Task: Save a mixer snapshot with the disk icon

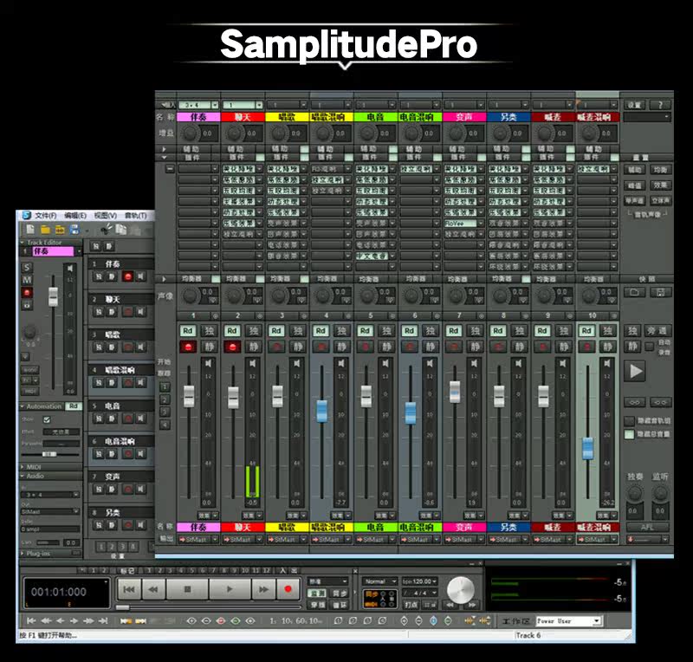Action: [x=660, y=292]
